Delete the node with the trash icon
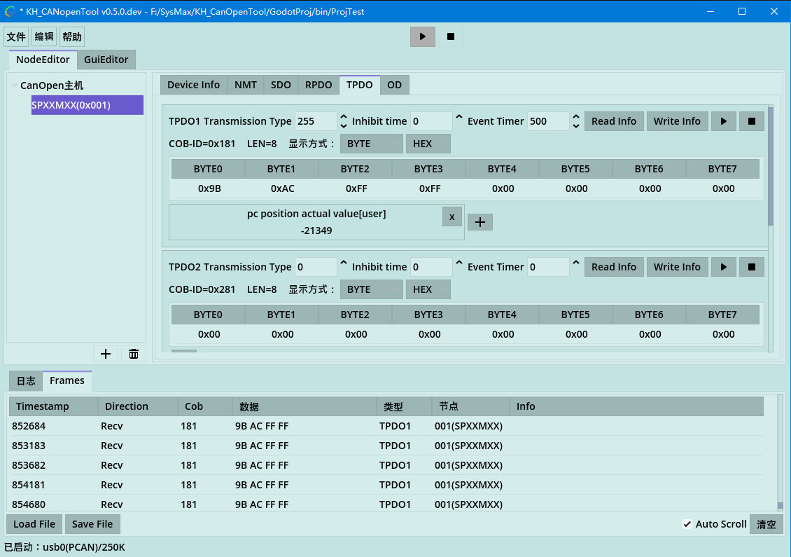Viewport: 791px width, 557px height. [134, 354]
